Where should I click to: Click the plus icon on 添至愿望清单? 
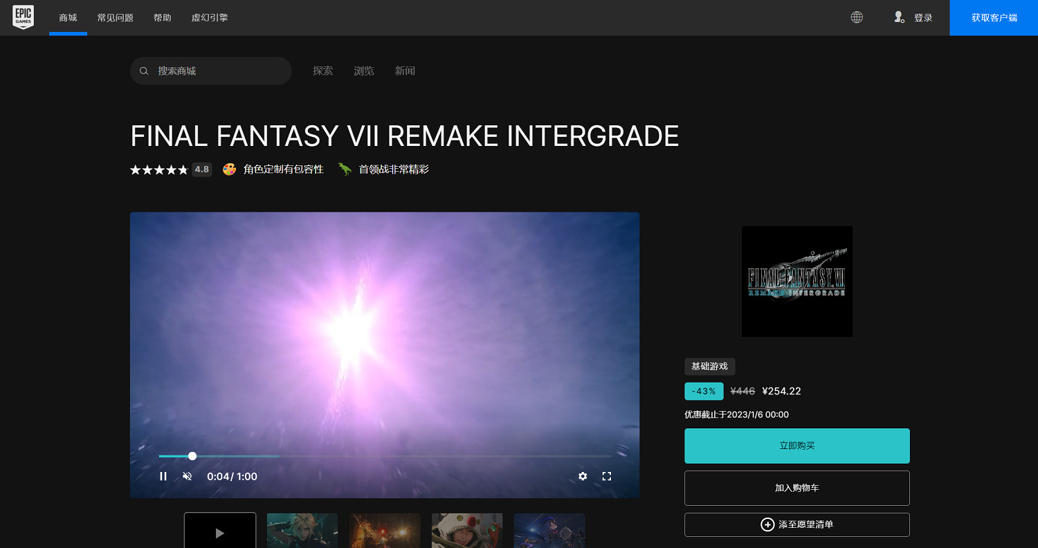[x=767, y=524]
